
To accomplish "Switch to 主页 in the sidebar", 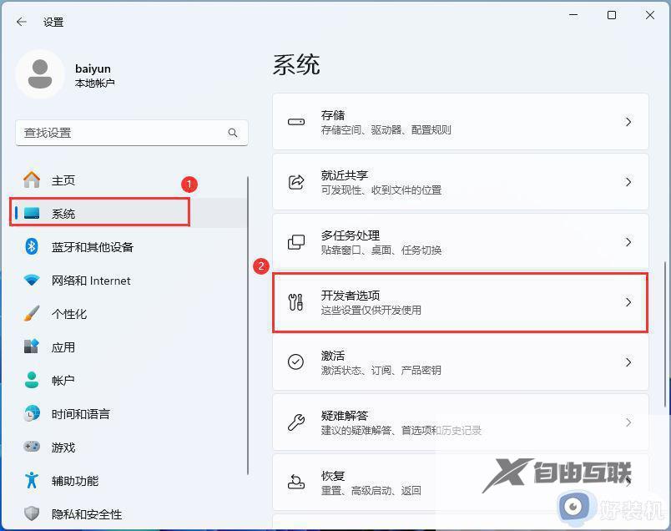I will tap(63, 180).
